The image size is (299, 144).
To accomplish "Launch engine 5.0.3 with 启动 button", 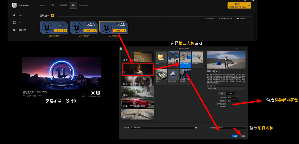I will pyautogui.click(x=88, y=31).
